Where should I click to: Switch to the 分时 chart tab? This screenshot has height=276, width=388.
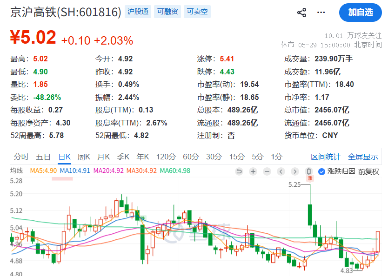[x=21, y=157]
